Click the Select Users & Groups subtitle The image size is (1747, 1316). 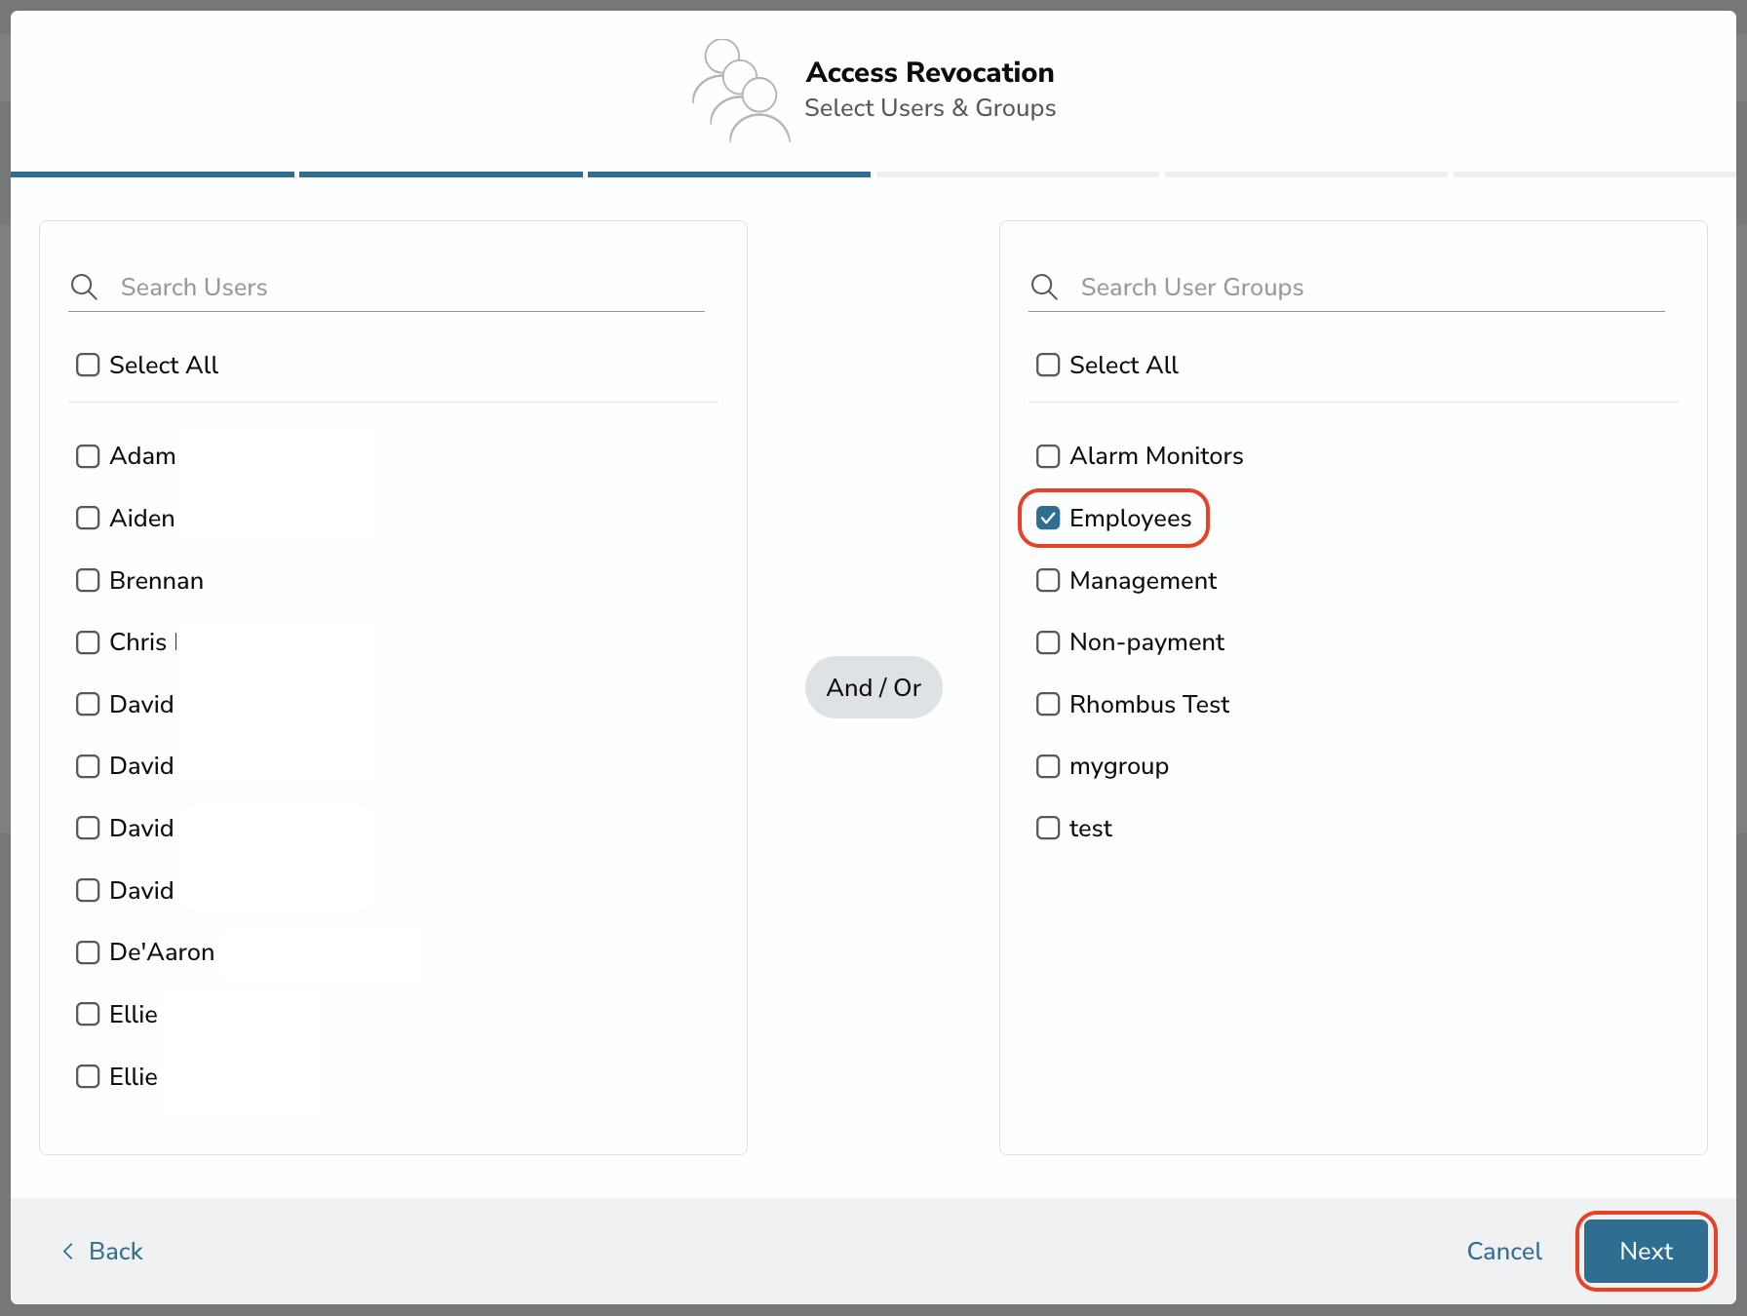click(x=930, y=108)
